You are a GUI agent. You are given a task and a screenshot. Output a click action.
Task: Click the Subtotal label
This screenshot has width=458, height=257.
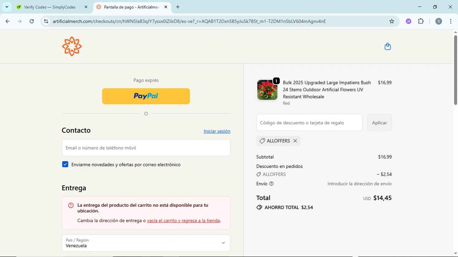point(265,157)
